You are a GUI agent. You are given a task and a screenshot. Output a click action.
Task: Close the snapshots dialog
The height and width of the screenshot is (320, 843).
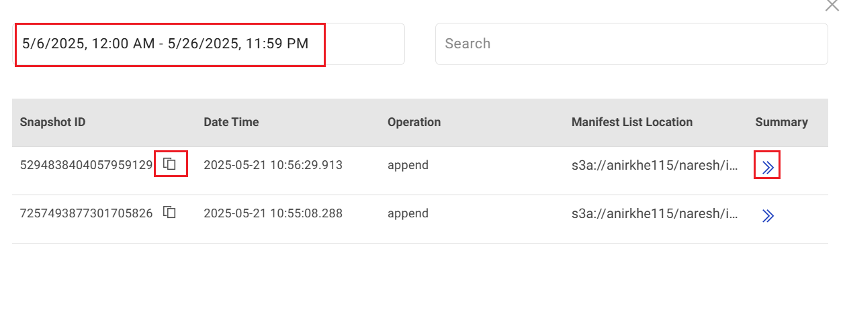point(832,5)
